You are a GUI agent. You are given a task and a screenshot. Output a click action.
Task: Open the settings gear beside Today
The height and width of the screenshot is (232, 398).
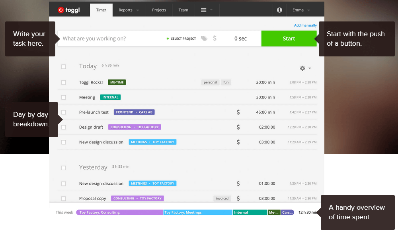(302, 68)
